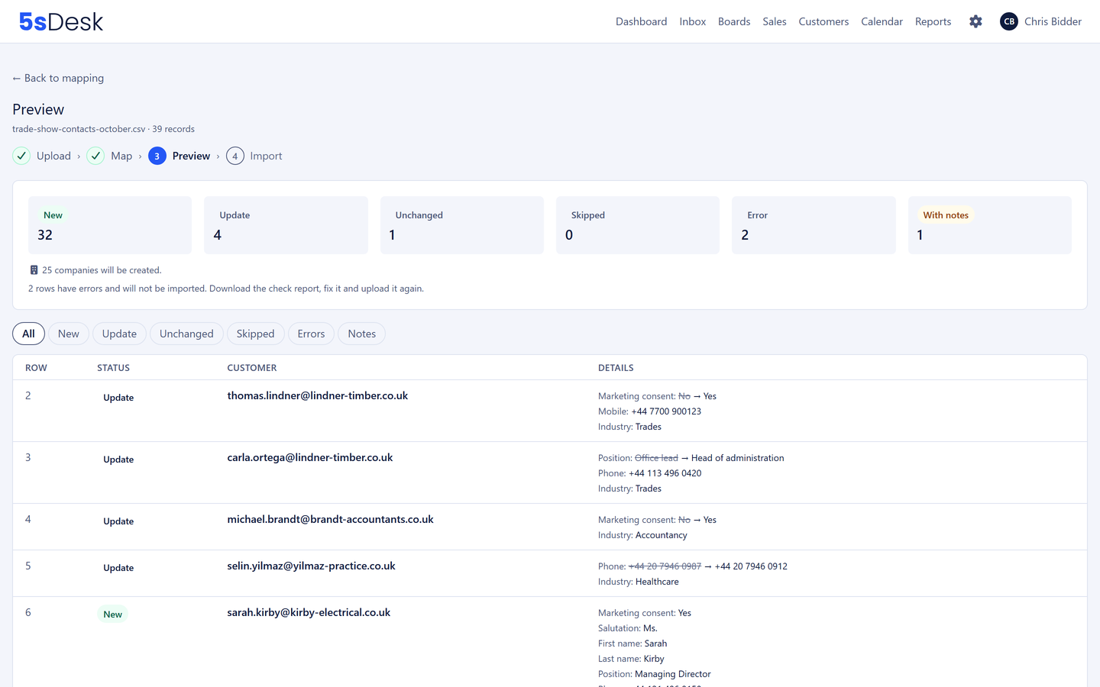Click the STATUS column header
The width and height of the screenshot is (1100, 687).
pyautogui.click(x=113, y=368)
